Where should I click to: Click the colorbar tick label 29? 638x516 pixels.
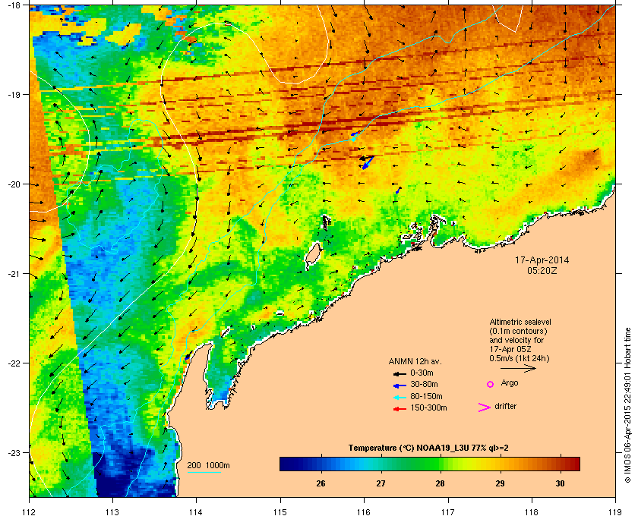(x=500, y=483)
